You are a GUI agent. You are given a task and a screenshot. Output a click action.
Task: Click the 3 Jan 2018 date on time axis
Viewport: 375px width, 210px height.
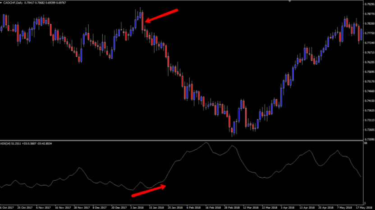(138, 208)
